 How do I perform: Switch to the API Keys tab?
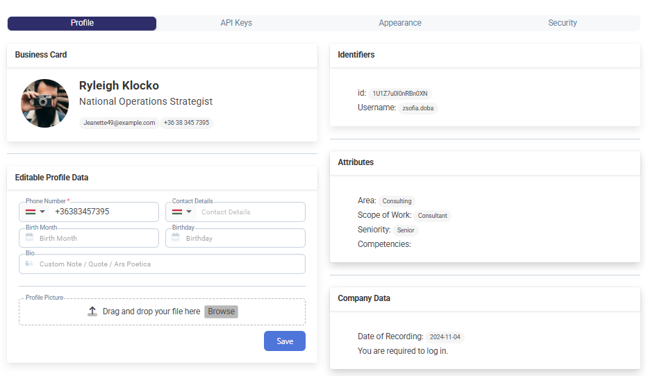point(236,23)
